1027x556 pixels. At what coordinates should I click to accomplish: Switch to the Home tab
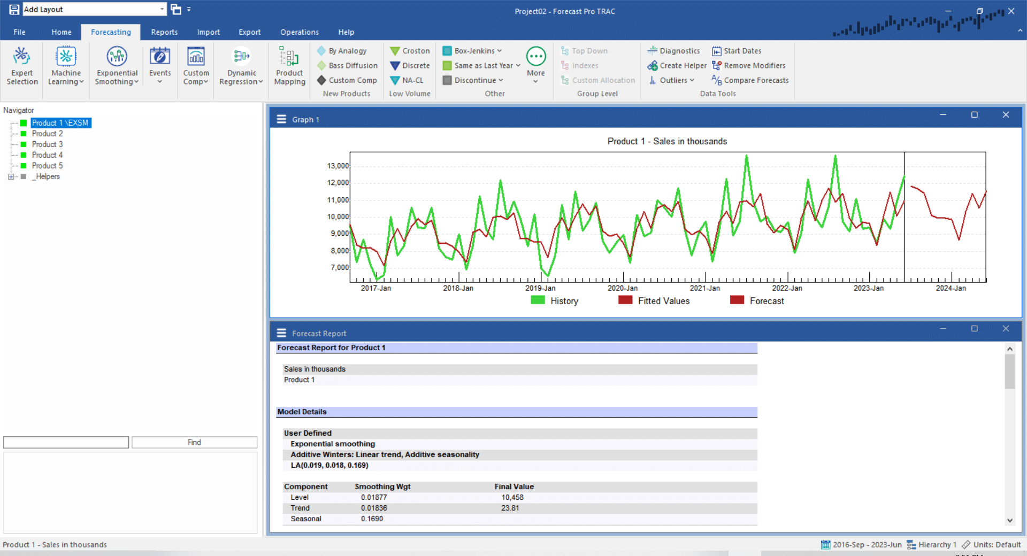click(62, 32)
